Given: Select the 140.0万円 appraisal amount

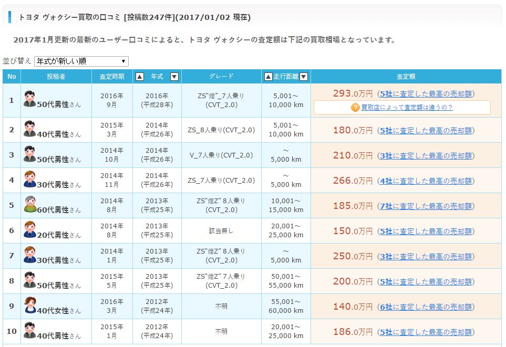Looking at the screenshot, I should click(353, 307).
